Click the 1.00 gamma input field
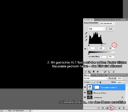This screenshot has height=112, width=128. click(x=101, y=48)
